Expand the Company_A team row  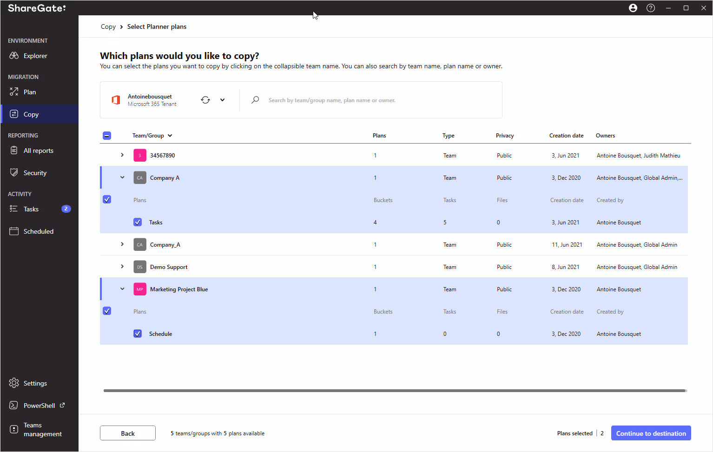pos(122,244)
